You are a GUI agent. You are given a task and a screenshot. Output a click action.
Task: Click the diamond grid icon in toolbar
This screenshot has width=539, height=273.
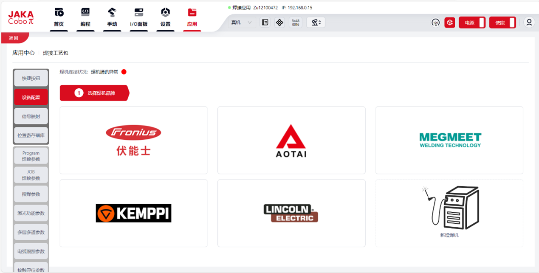(279, 23)
